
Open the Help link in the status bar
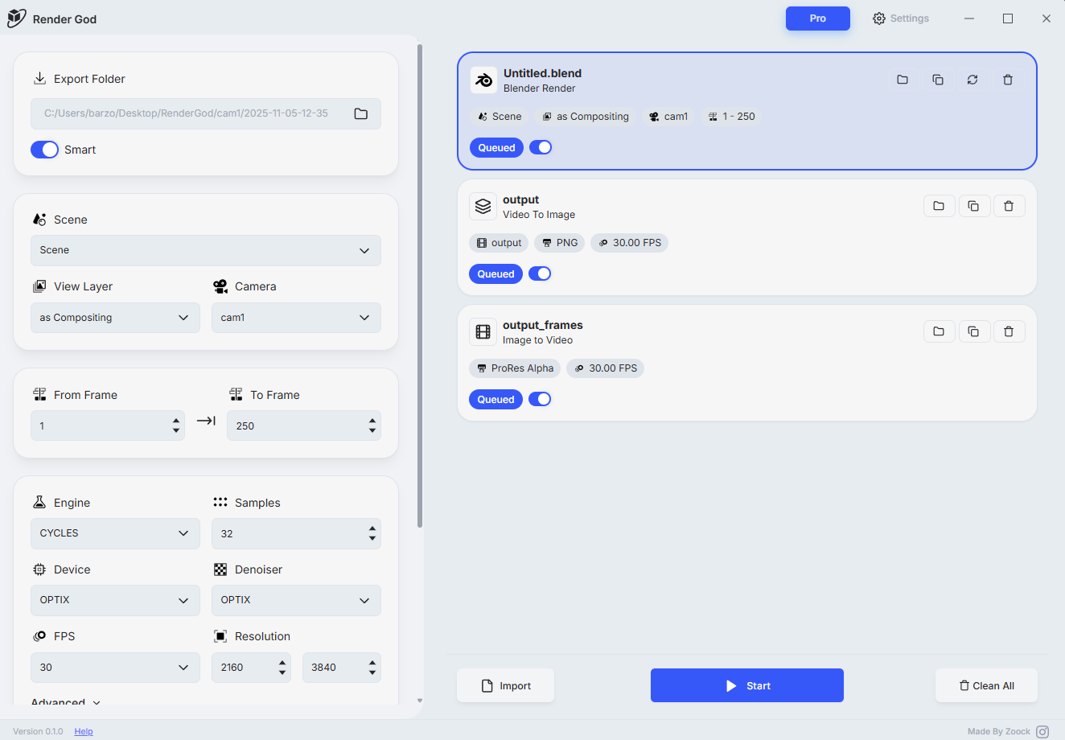[83, 731]
